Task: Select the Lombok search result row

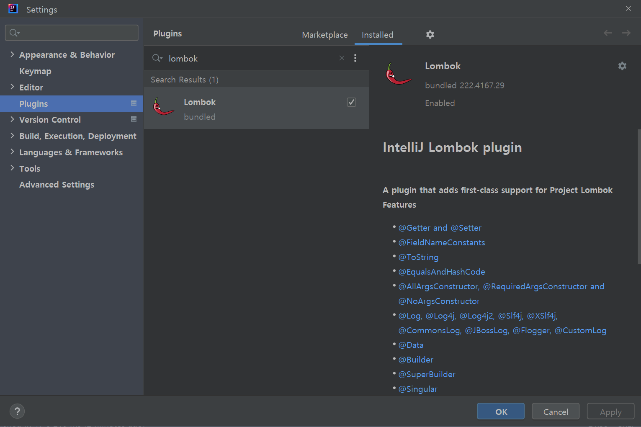Action: 257,108
